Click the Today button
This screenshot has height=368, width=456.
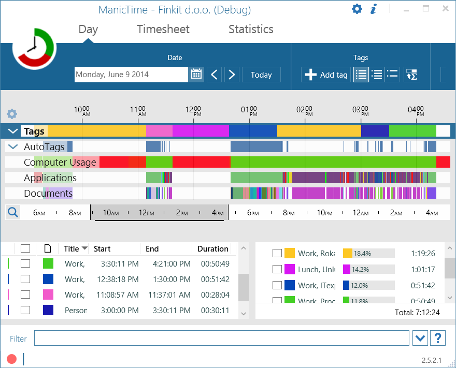click(x=261, y=75)
